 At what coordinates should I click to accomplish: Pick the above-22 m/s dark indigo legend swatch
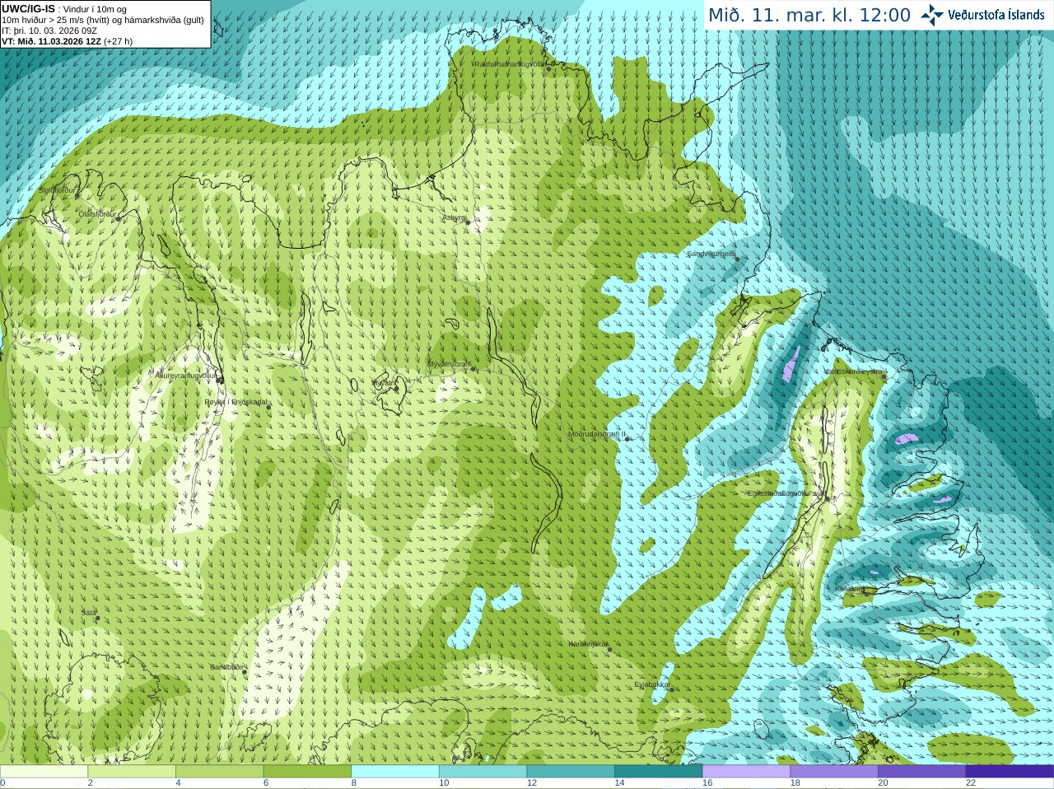1010,772
